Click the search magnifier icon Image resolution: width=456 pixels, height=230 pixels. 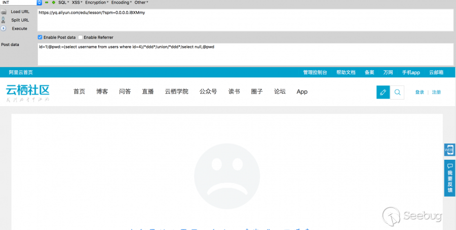click(397, 92)
